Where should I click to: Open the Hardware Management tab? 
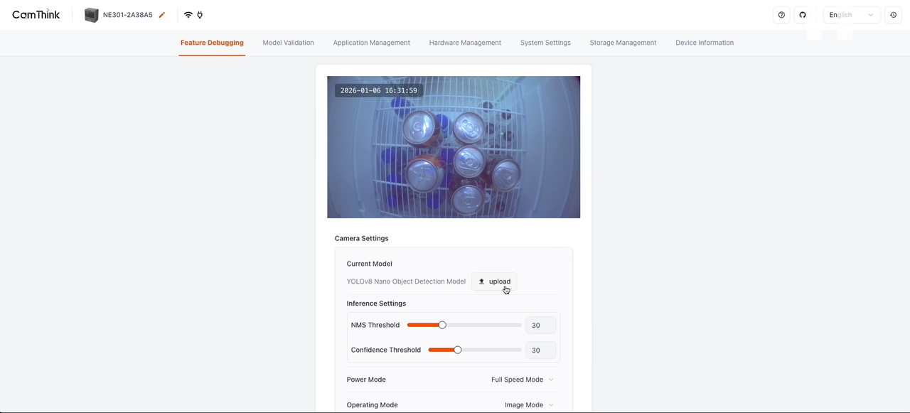[465, 43]
